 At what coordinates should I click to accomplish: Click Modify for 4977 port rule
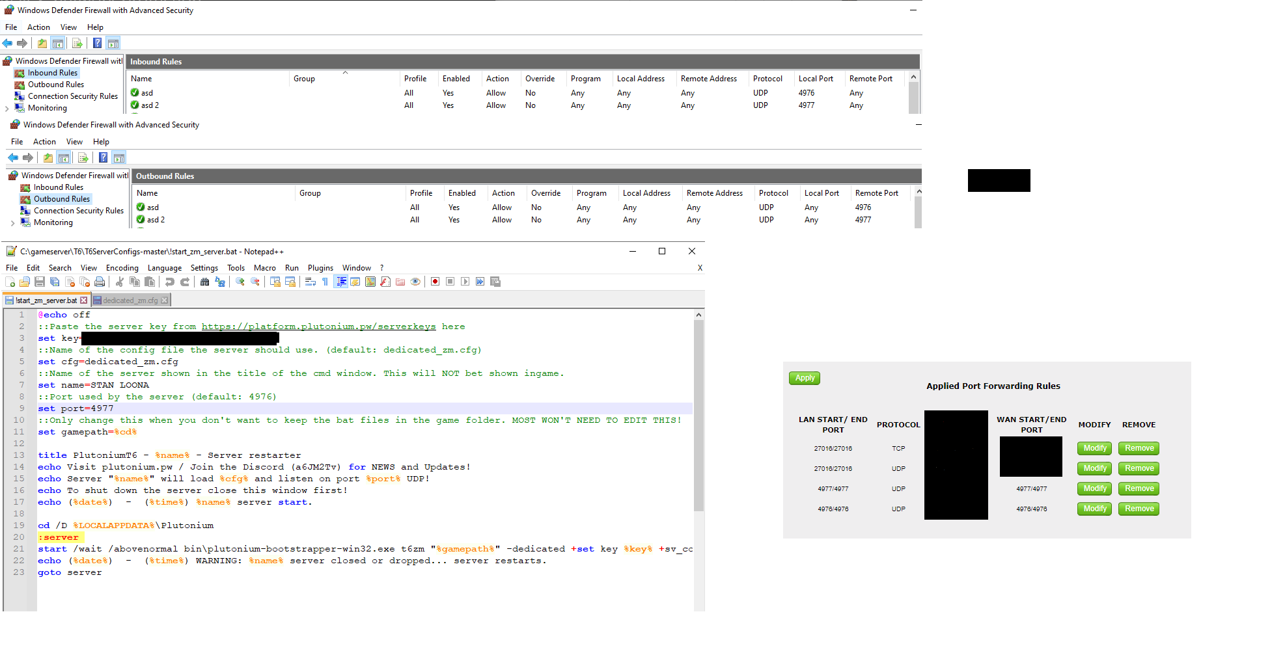click(1094, 488)
